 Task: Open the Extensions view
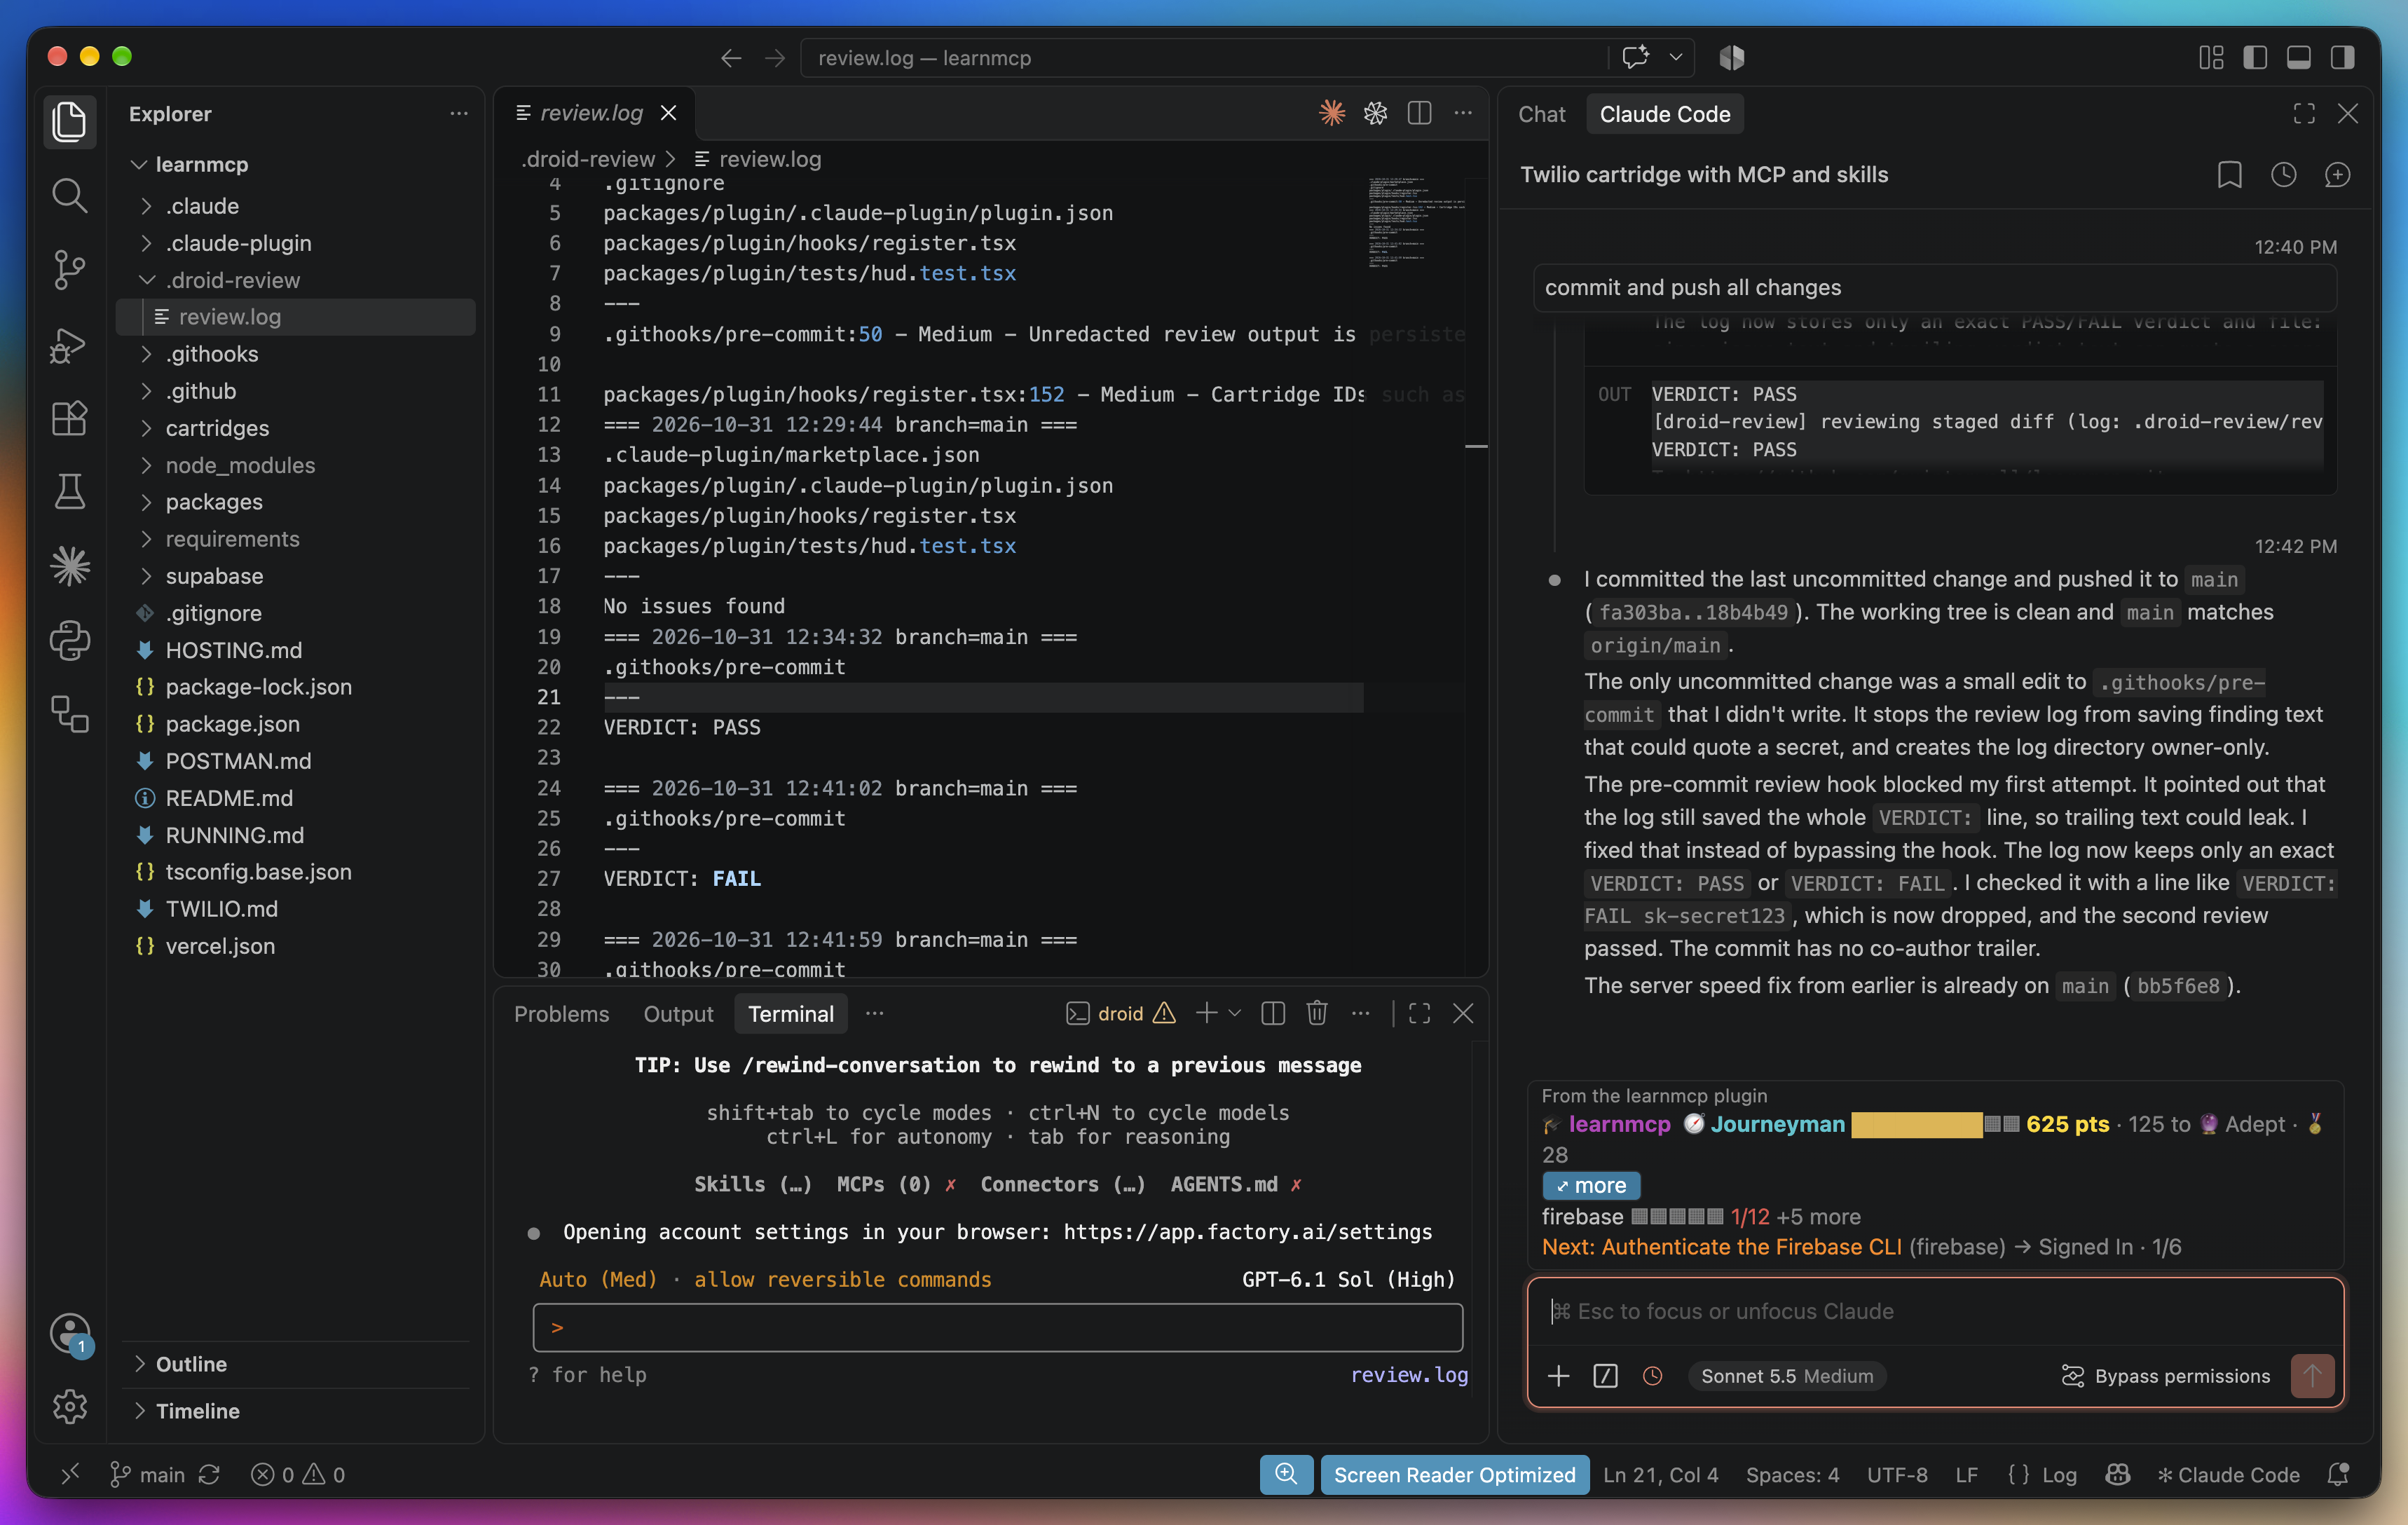[x=69, y=418]
